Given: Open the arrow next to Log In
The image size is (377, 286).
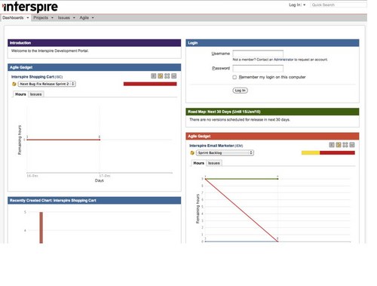Looking at the screenshot, I should pos(305,5).
